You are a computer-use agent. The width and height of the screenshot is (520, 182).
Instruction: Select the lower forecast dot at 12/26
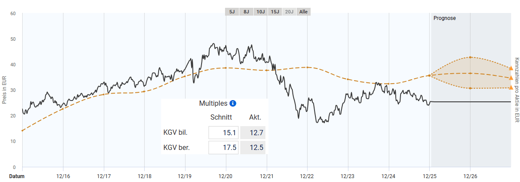click(470, 88)
